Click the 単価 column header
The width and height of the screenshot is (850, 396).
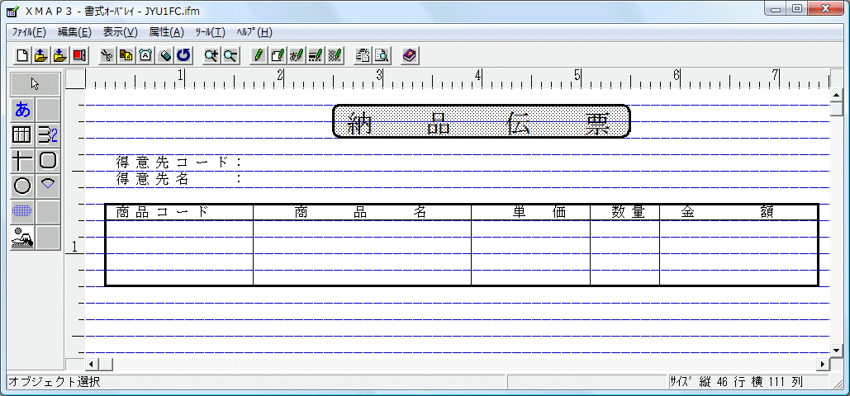540,212
